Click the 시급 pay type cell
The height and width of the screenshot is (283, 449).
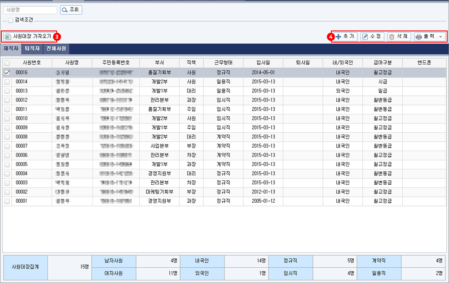383,82
